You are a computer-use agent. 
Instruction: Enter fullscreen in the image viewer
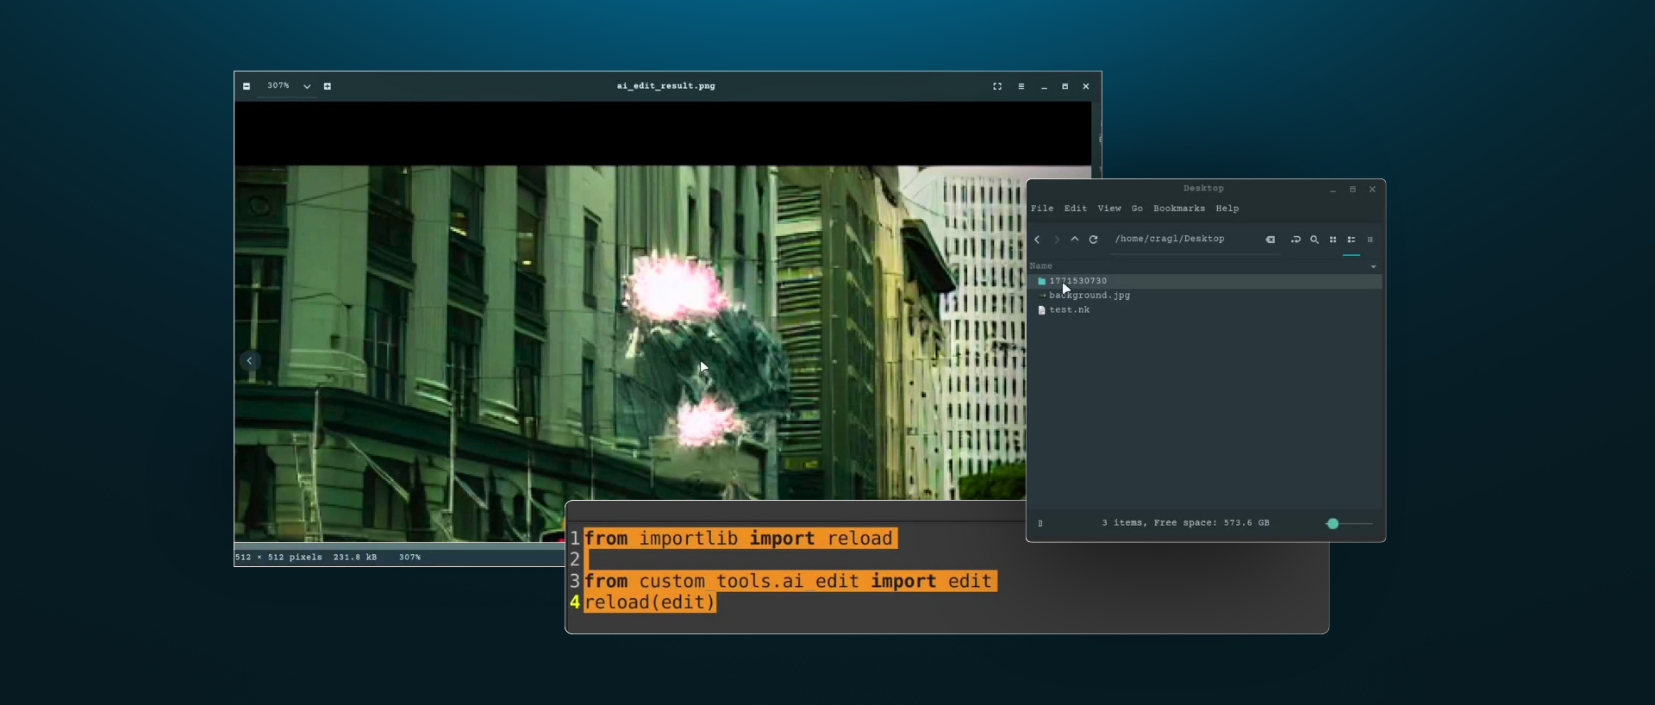997,86
